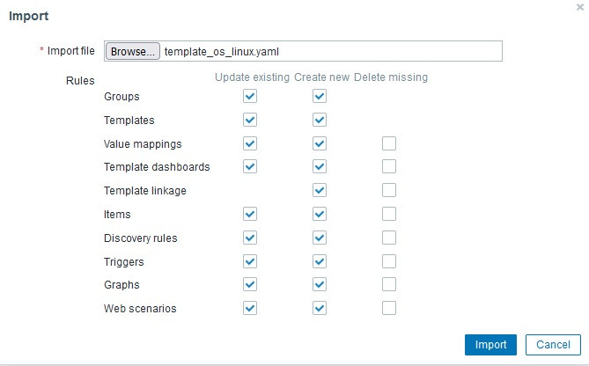Check Delete missing for Template linkage

[389, 190]
